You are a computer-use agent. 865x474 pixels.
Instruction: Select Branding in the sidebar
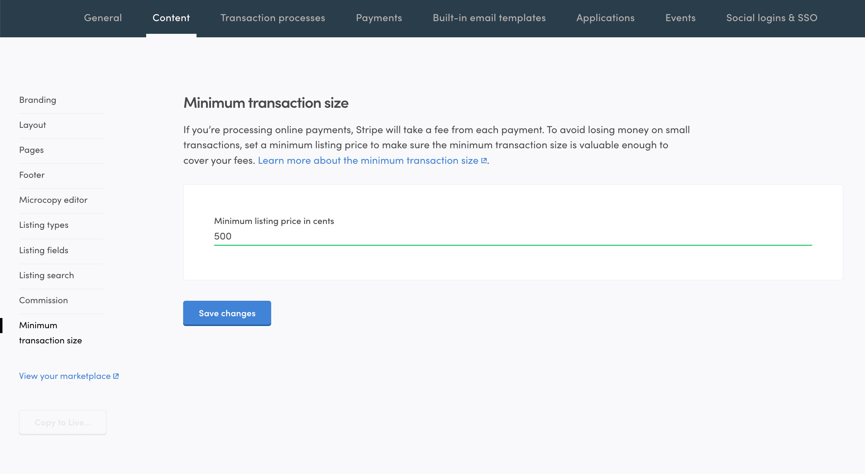(38, 100)
